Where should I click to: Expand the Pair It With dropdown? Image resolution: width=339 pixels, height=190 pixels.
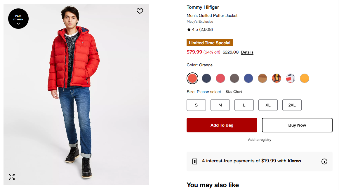(18, 19)
